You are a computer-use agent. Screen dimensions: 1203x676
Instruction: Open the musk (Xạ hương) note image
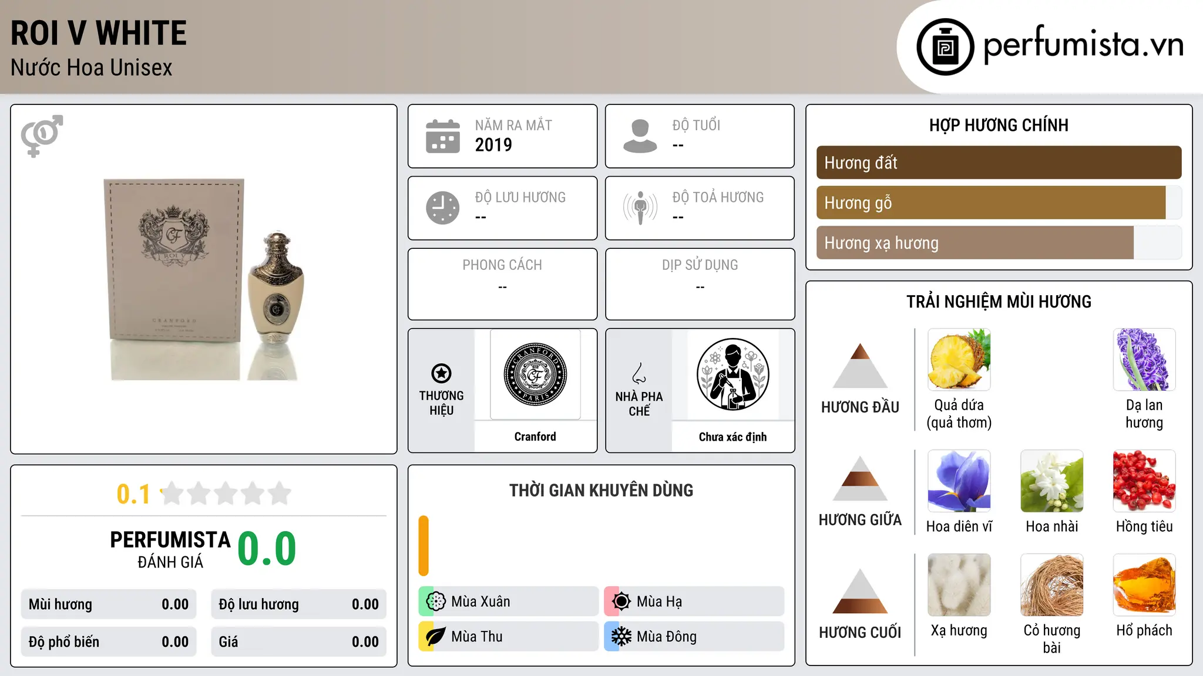pyautogui.click(x=959, y=585)
